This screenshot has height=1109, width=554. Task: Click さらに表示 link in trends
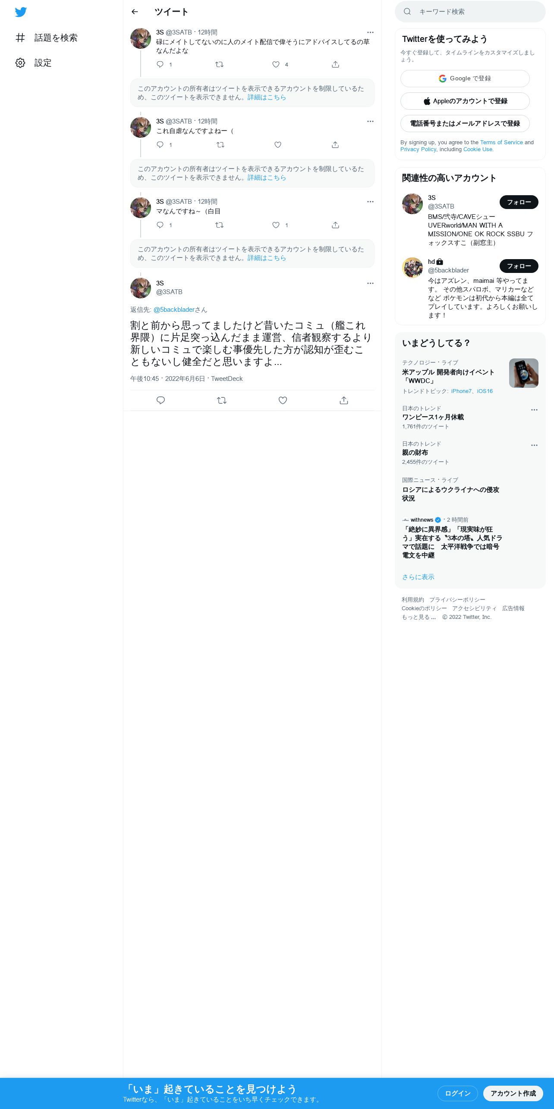418,577
